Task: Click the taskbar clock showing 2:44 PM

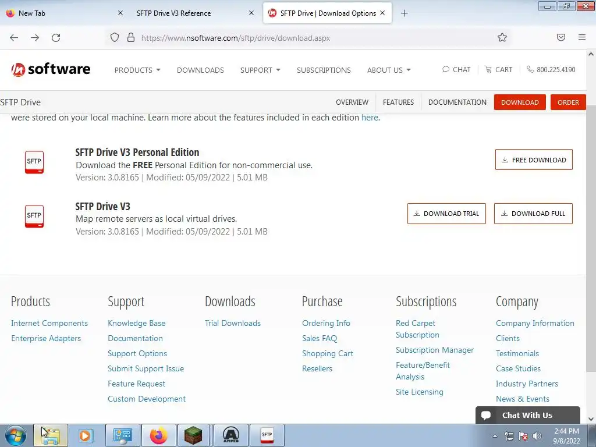Action: 566,436
